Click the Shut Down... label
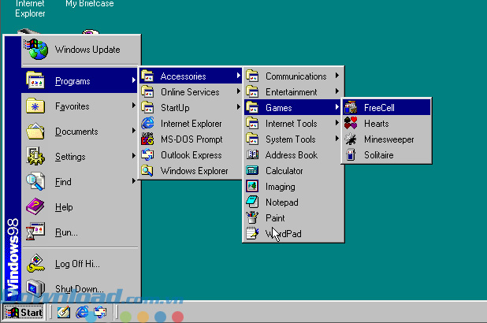This screenshot has width=487, height=323. click(x=80, y=289)
